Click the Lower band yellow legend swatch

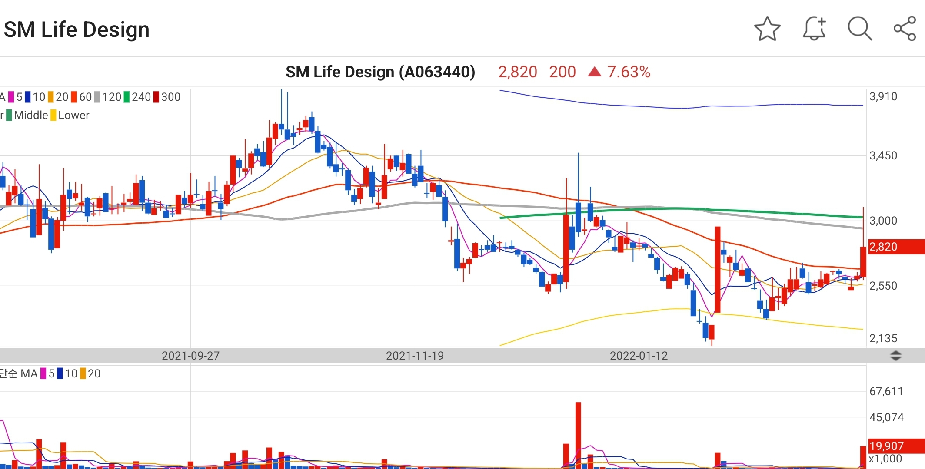pos(53,115)
